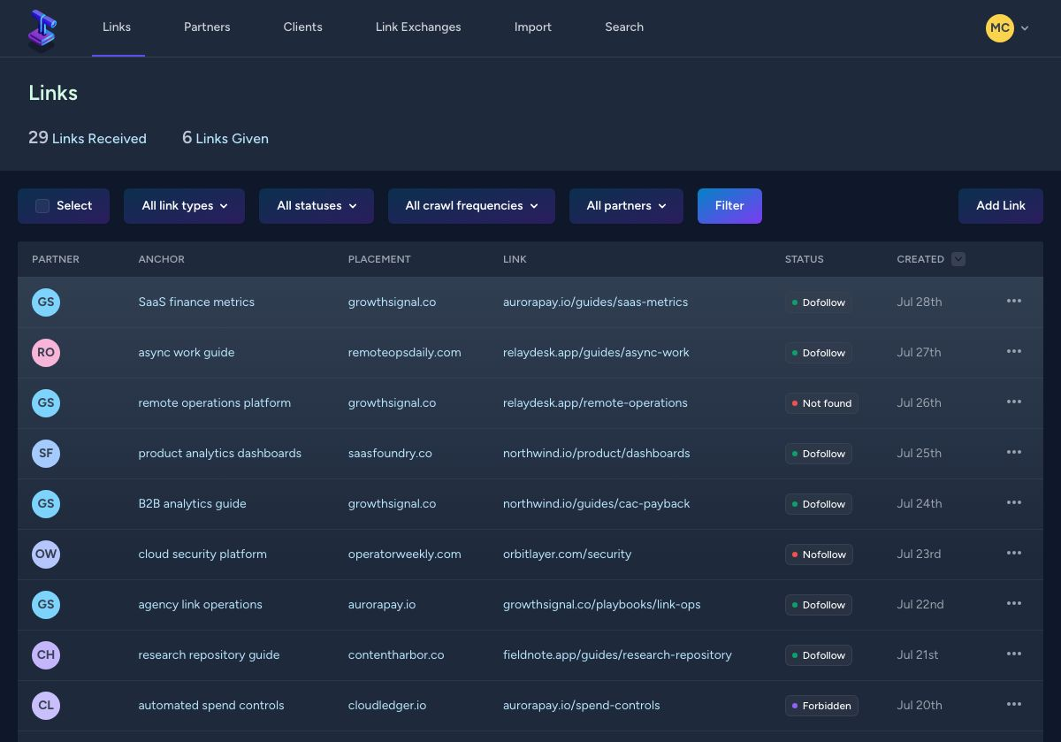Tick the Select checkbox
This screenshot has width=1061, height=742.
click(x=42, y=206)
